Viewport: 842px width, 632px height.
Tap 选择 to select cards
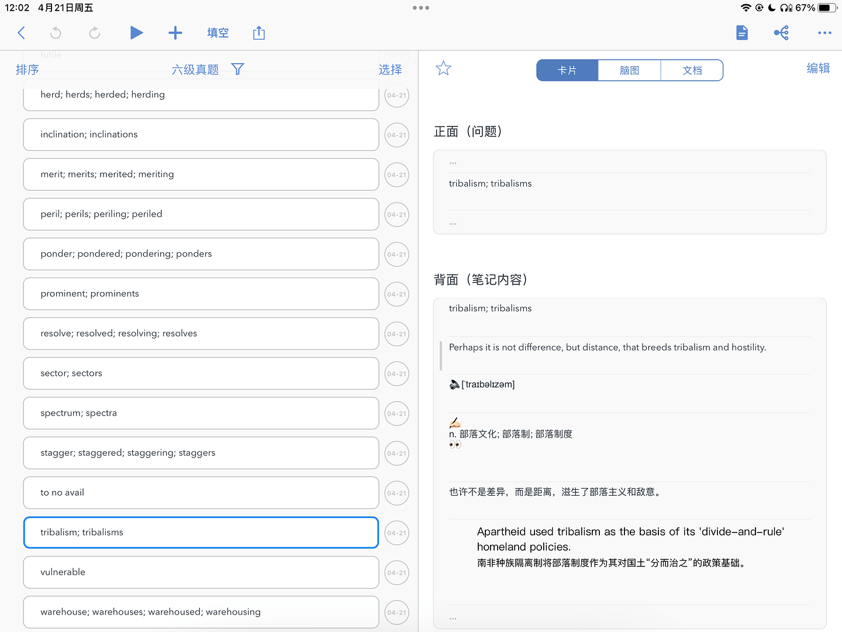(390, 70)
